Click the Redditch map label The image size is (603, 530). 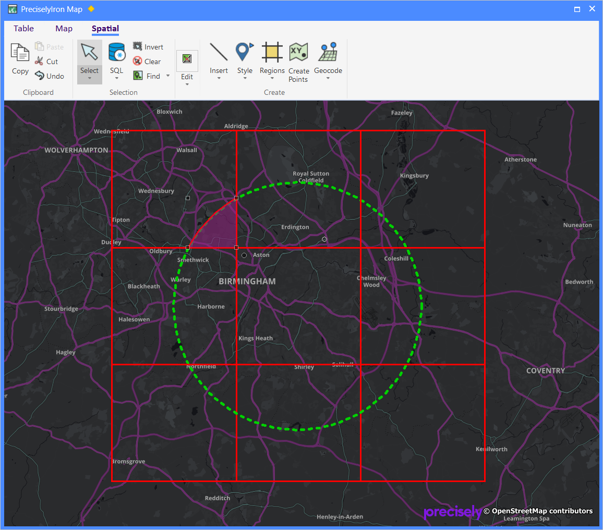coord(218,498)
